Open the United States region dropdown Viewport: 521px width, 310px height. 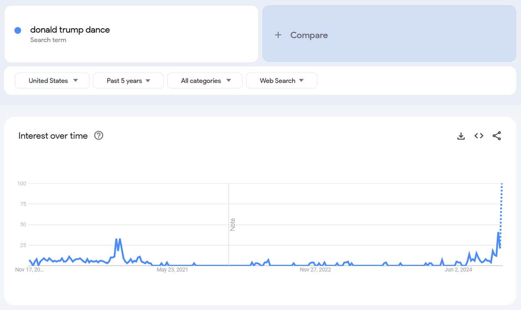[x=52, y=80]
